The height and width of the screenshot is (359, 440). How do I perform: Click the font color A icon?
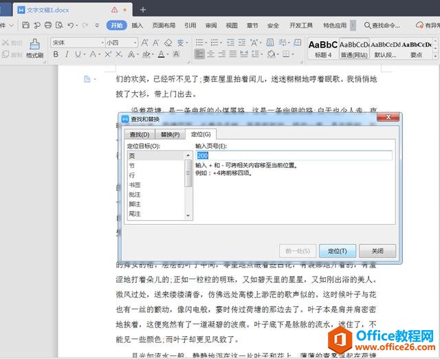click(x=161, y=54)
